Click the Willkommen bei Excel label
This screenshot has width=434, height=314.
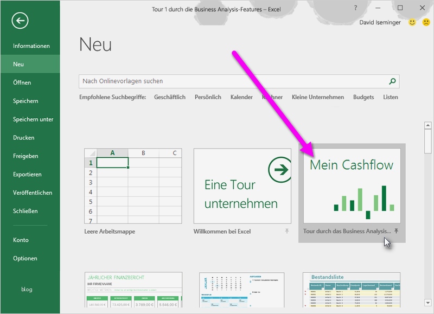(222, 232)
